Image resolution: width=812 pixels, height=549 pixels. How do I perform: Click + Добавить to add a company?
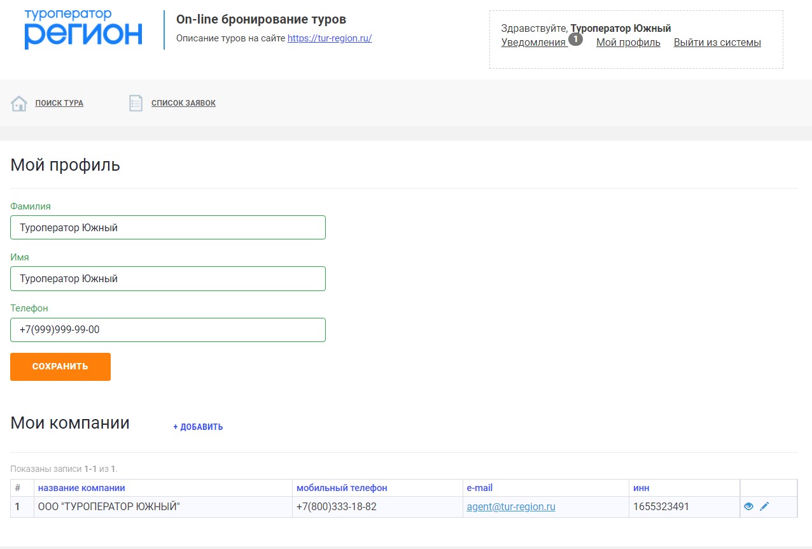(x=198, y=427)
